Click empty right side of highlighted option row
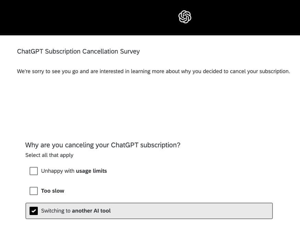This screenshot has height=226, width=300. point(206,211)
